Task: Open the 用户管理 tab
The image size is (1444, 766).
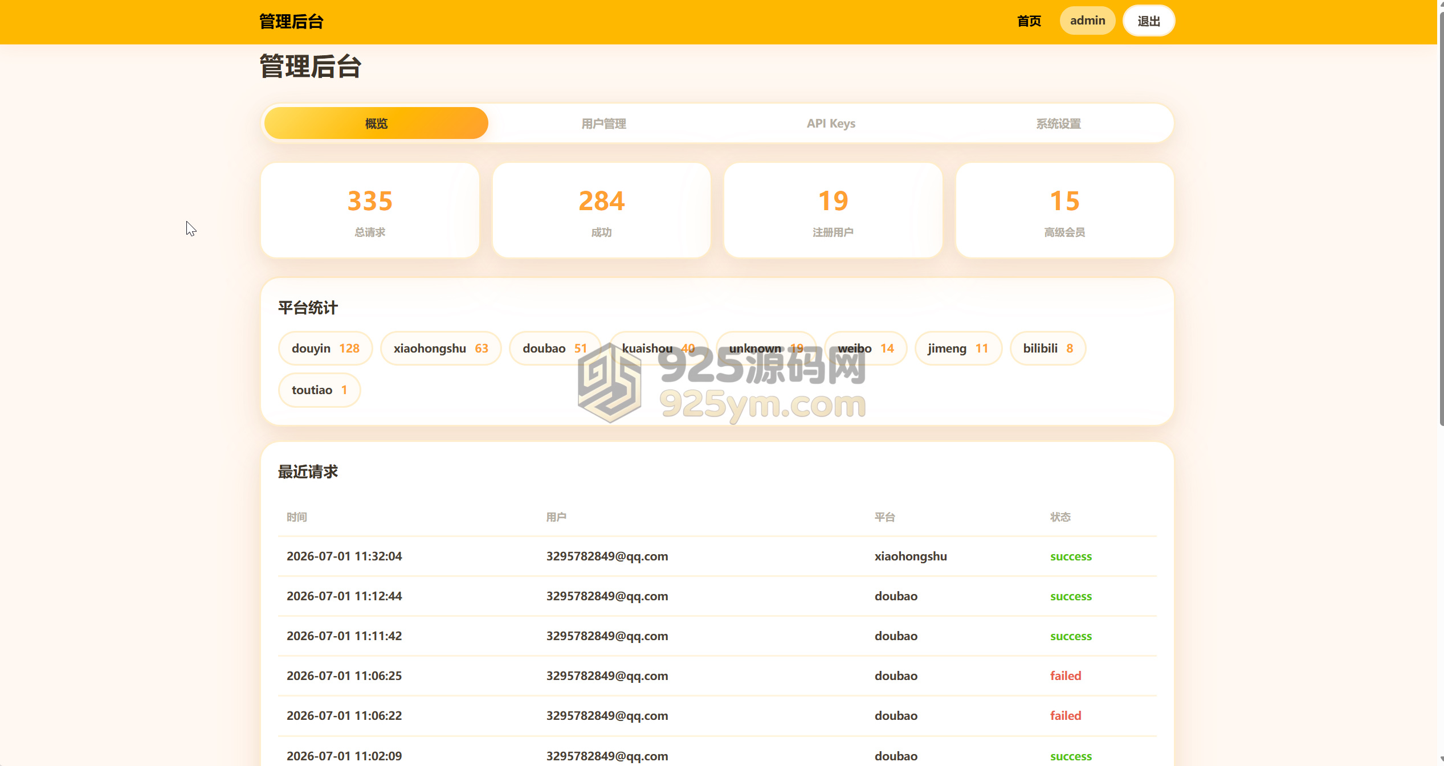Action: coord(603,123)
